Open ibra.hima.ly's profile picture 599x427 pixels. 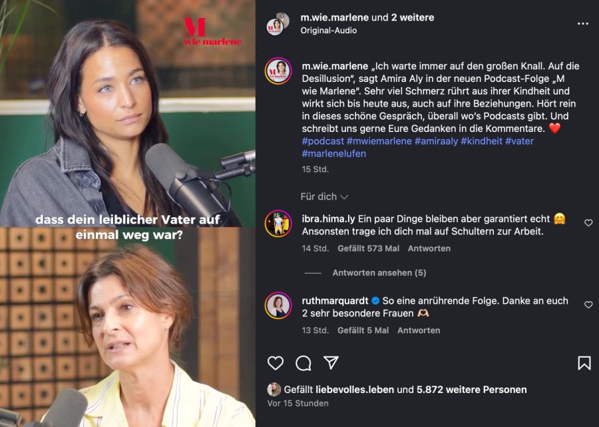[278, 223]
